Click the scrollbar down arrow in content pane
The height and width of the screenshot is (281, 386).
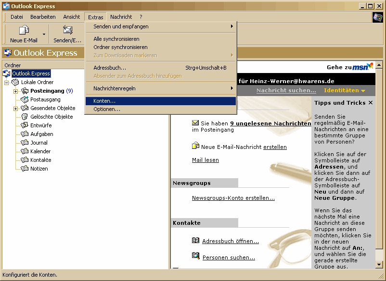click(x=379, y=265)
